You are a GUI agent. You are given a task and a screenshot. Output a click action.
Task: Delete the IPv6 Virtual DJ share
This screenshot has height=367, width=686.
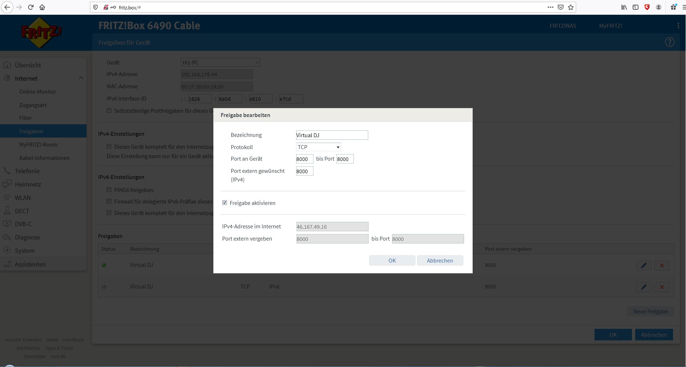pyautogui.click(x=662, y=287)
